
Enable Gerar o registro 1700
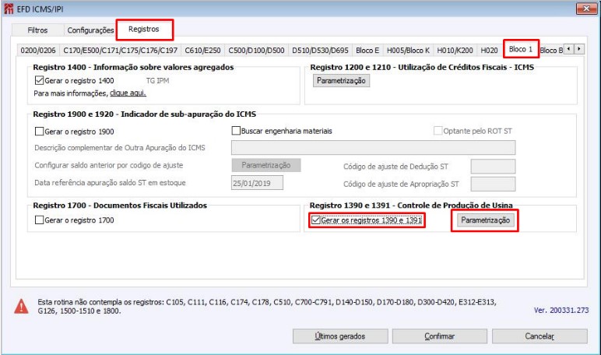39,220
